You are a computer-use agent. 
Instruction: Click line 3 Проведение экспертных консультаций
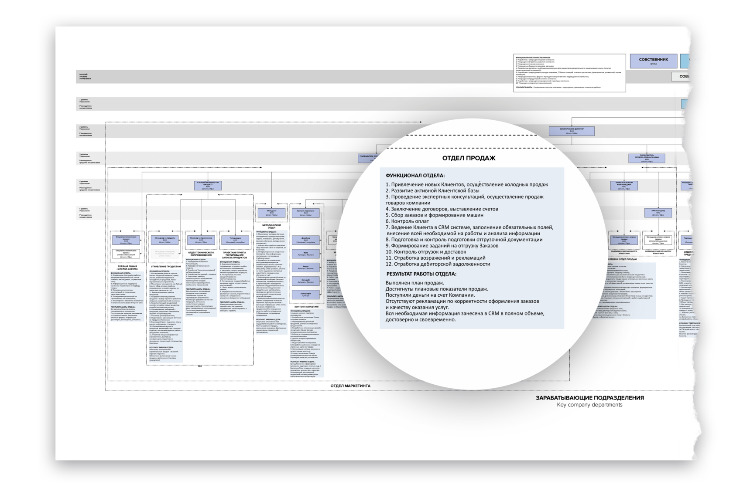(465, 200)
